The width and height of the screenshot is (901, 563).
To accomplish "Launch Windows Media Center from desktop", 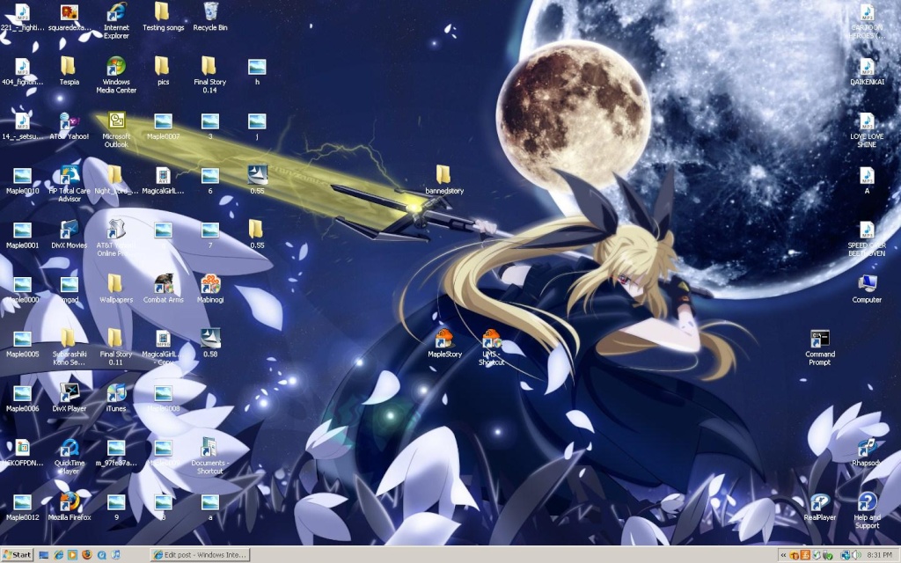I will (116, 75).
